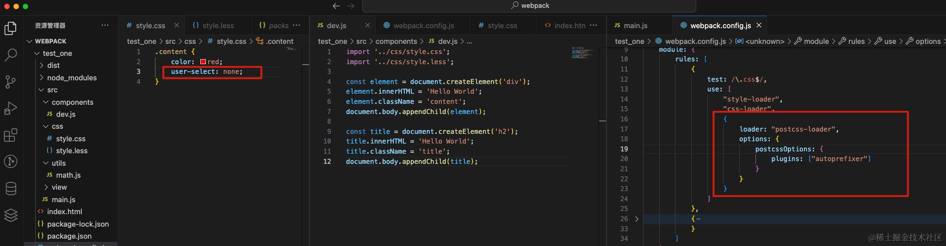The width and height of the screenshot is (946, 246).
Task: Place cursor on user-select: none line
Action: click(207, 72)
